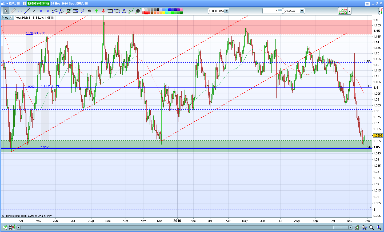
Task: Activate the triangle drawing tool
Action: [x=124, y=11]
